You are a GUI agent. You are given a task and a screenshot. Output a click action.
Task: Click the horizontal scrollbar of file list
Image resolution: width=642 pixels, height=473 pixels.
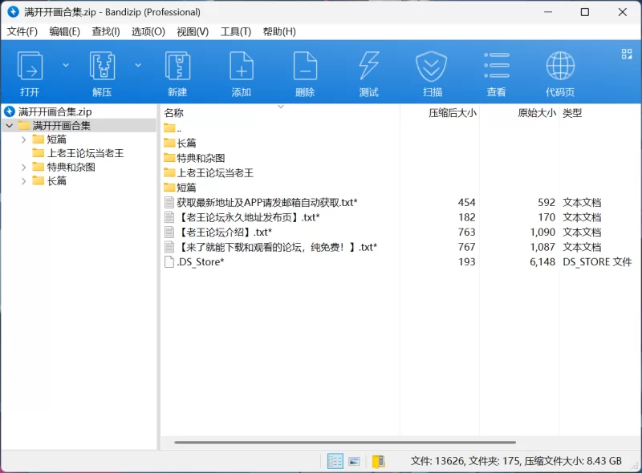345,443
